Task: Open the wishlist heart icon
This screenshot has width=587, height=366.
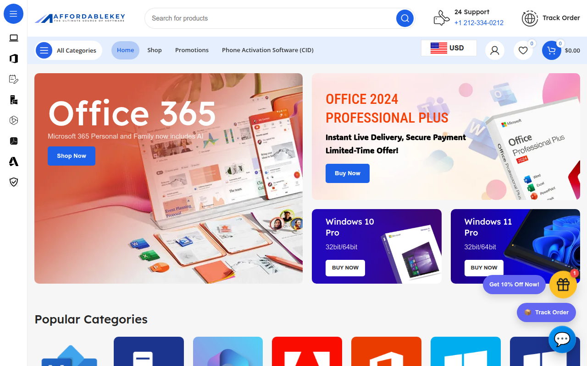Action: point(523,50)
